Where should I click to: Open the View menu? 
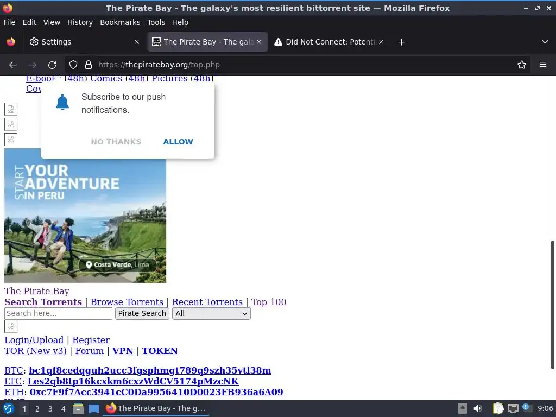(x=52, y=22)
